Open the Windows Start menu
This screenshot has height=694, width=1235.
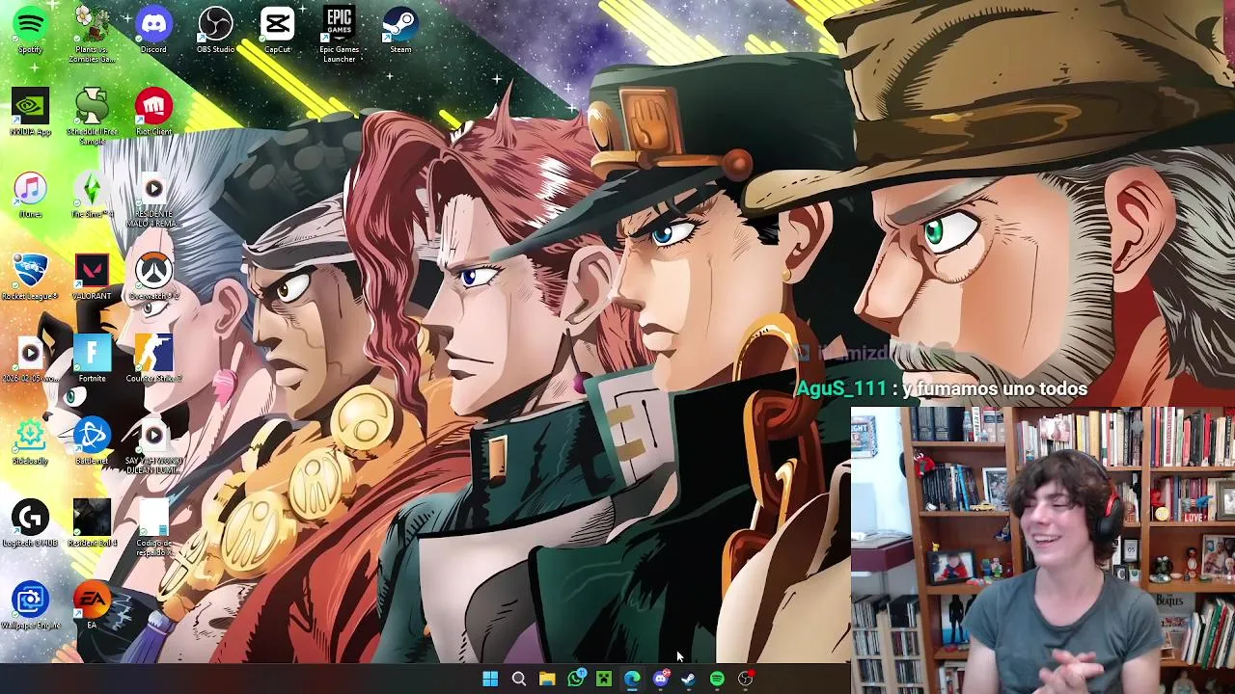pyautogui.click(x=490, y=680)
